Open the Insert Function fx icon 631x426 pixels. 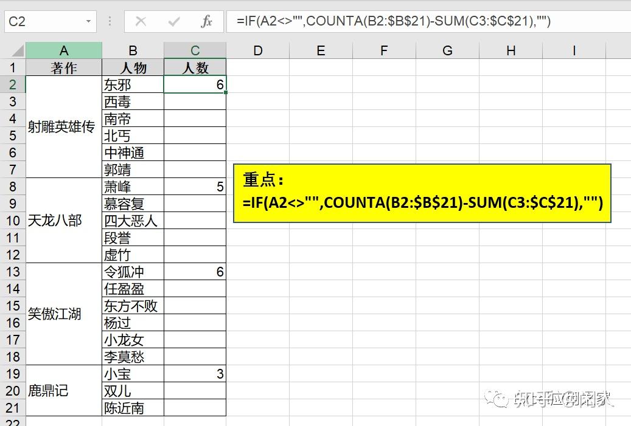206,21
